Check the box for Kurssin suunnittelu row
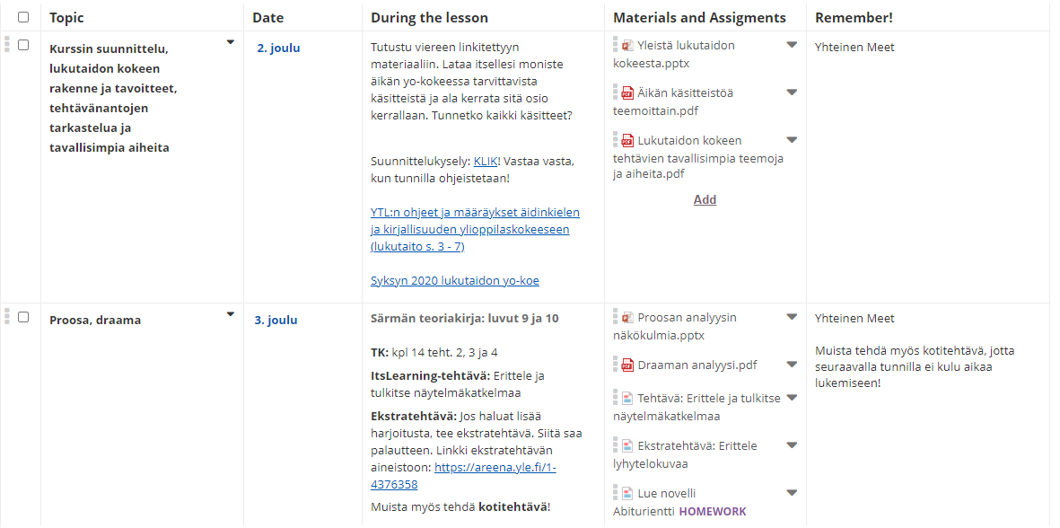The height and width of the screenshot is (528, 1060). click(x=23, y=45)
